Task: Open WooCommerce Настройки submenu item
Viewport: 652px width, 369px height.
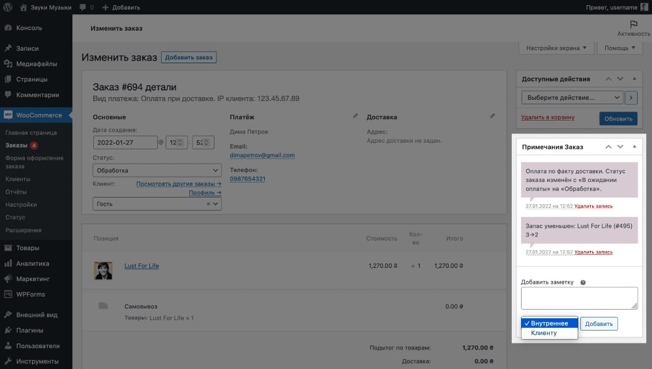Action: pyautogui.click(x=21, y=204)
